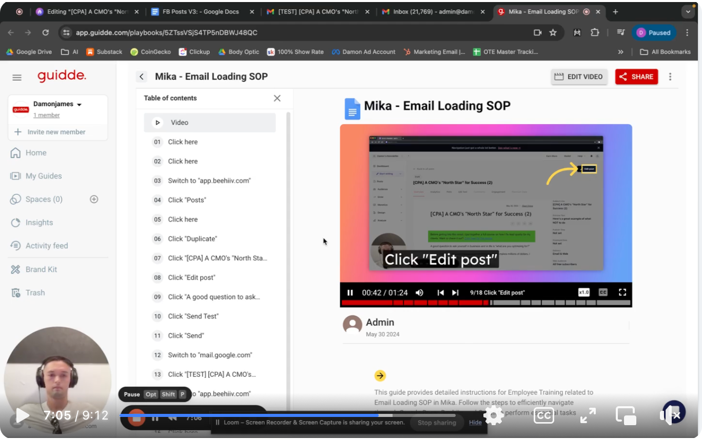
Task: Toggle captions in the guidde player
Action: [x=603, y=292]
